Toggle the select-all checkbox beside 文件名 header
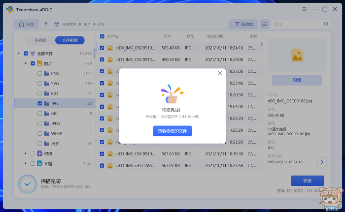The image size is (345, 212). 102,36
